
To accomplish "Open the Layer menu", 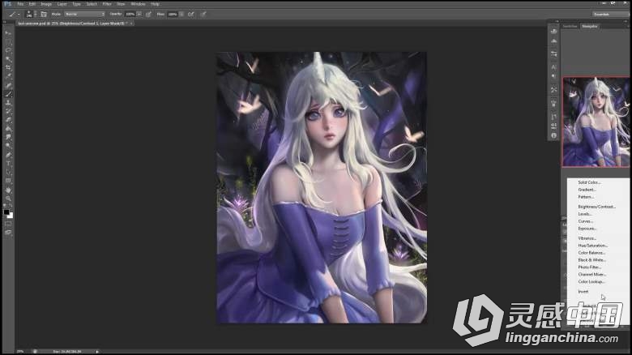I will (x=62, y=4).
